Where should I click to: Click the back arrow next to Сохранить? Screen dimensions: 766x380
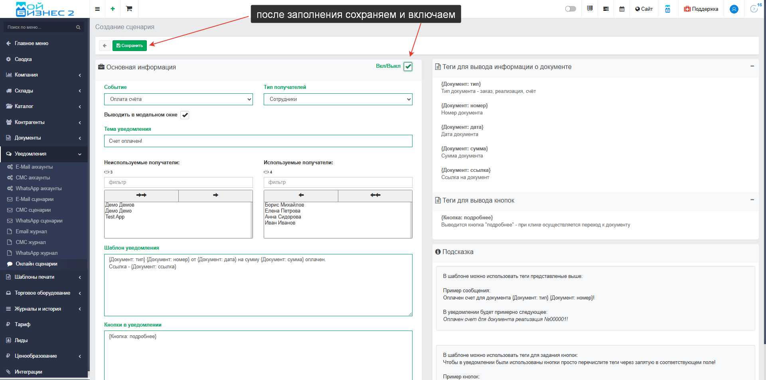coord(105,45)
